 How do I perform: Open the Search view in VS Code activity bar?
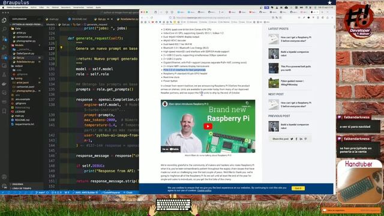coord(4,29)
